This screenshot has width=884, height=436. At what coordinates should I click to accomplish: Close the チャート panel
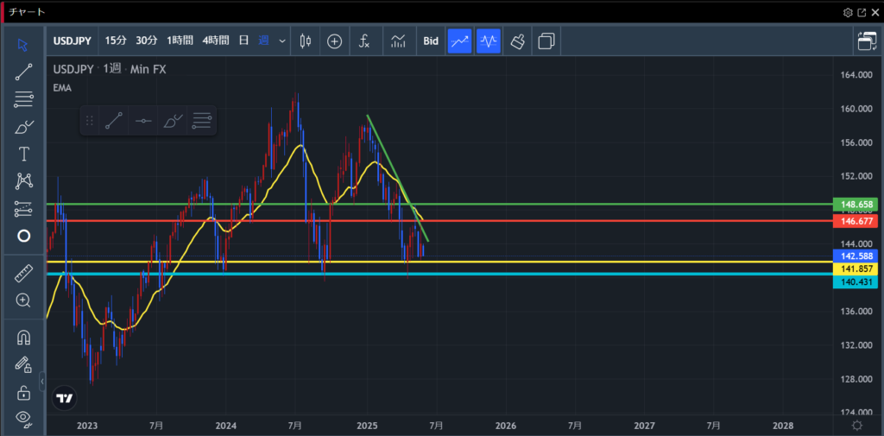pos(875,12)
